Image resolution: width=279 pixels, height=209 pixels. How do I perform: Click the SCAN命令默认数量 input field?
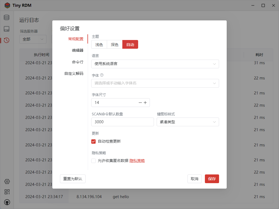click(123, 122)
